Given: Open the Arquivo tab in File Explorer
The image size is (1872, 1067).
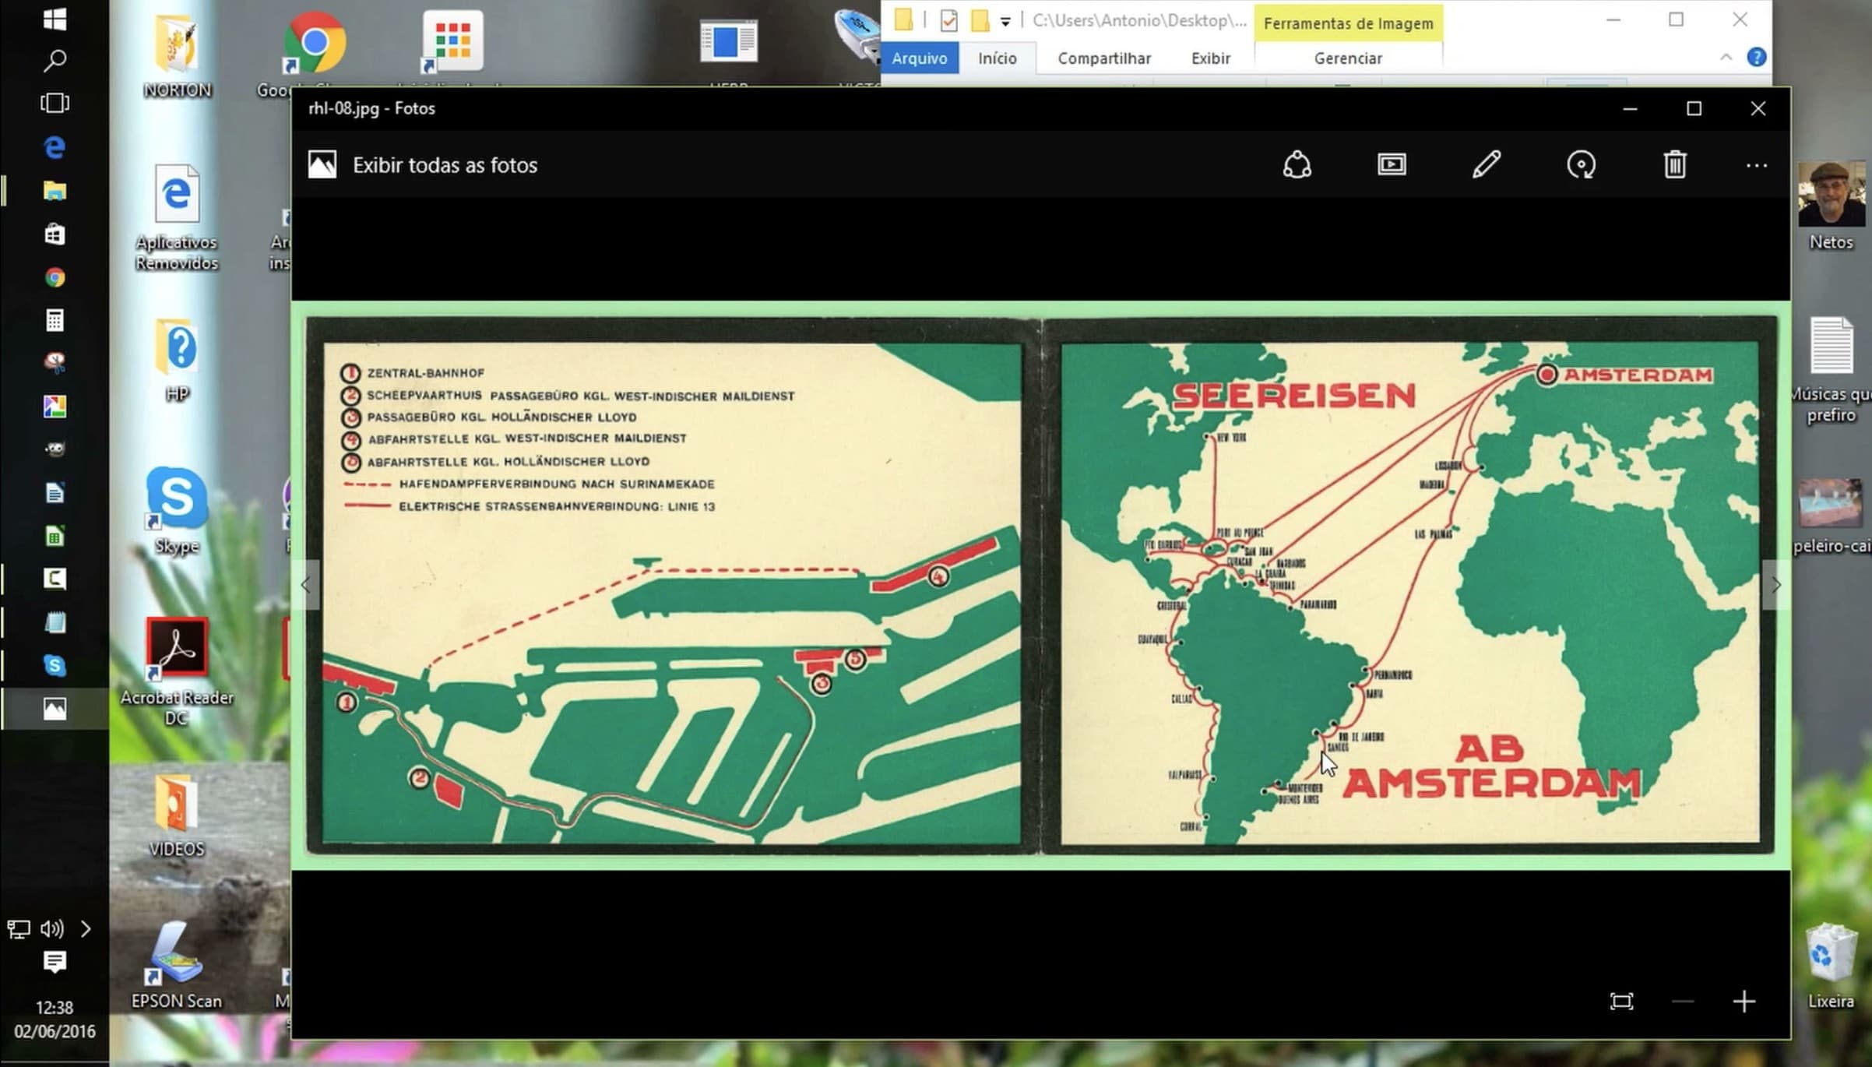Looking at the screenshot, I should coord(920,58).
